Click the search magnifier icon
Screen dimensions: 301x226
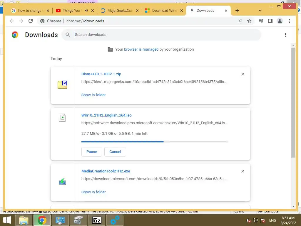68,35
